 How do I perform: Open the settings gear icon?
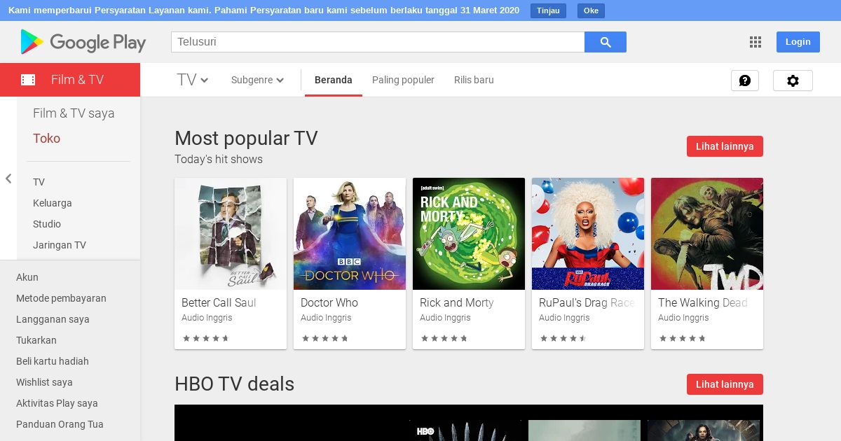(793, 80)
